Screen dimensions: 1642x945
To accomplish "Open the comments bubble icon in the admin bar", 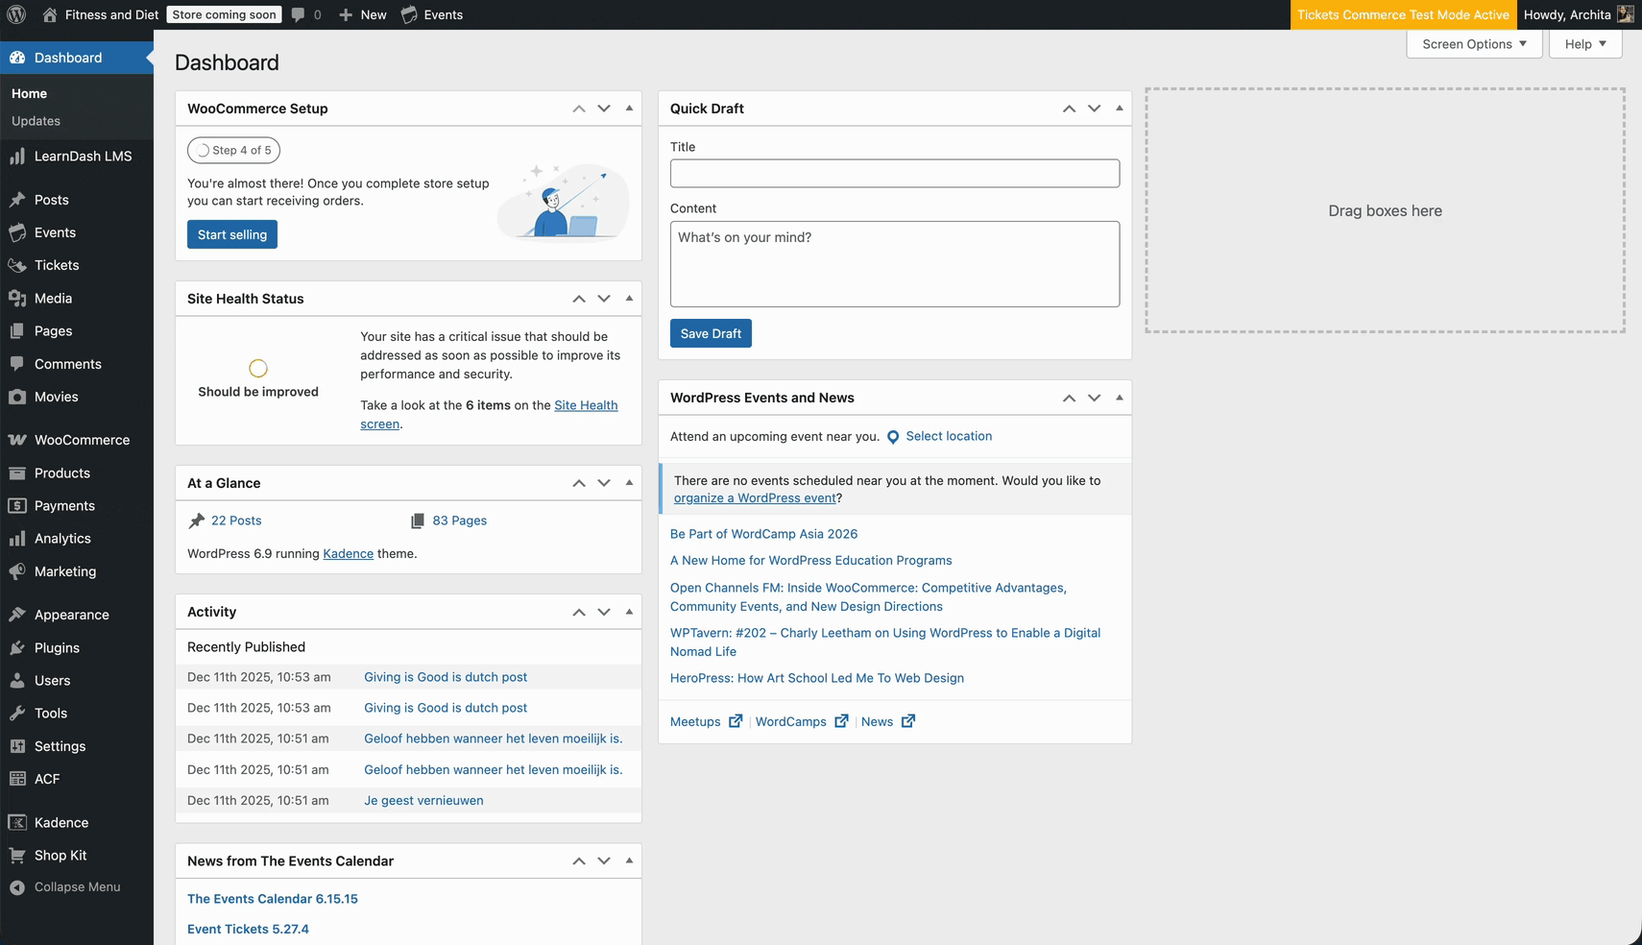I will (x=299, y=14).
